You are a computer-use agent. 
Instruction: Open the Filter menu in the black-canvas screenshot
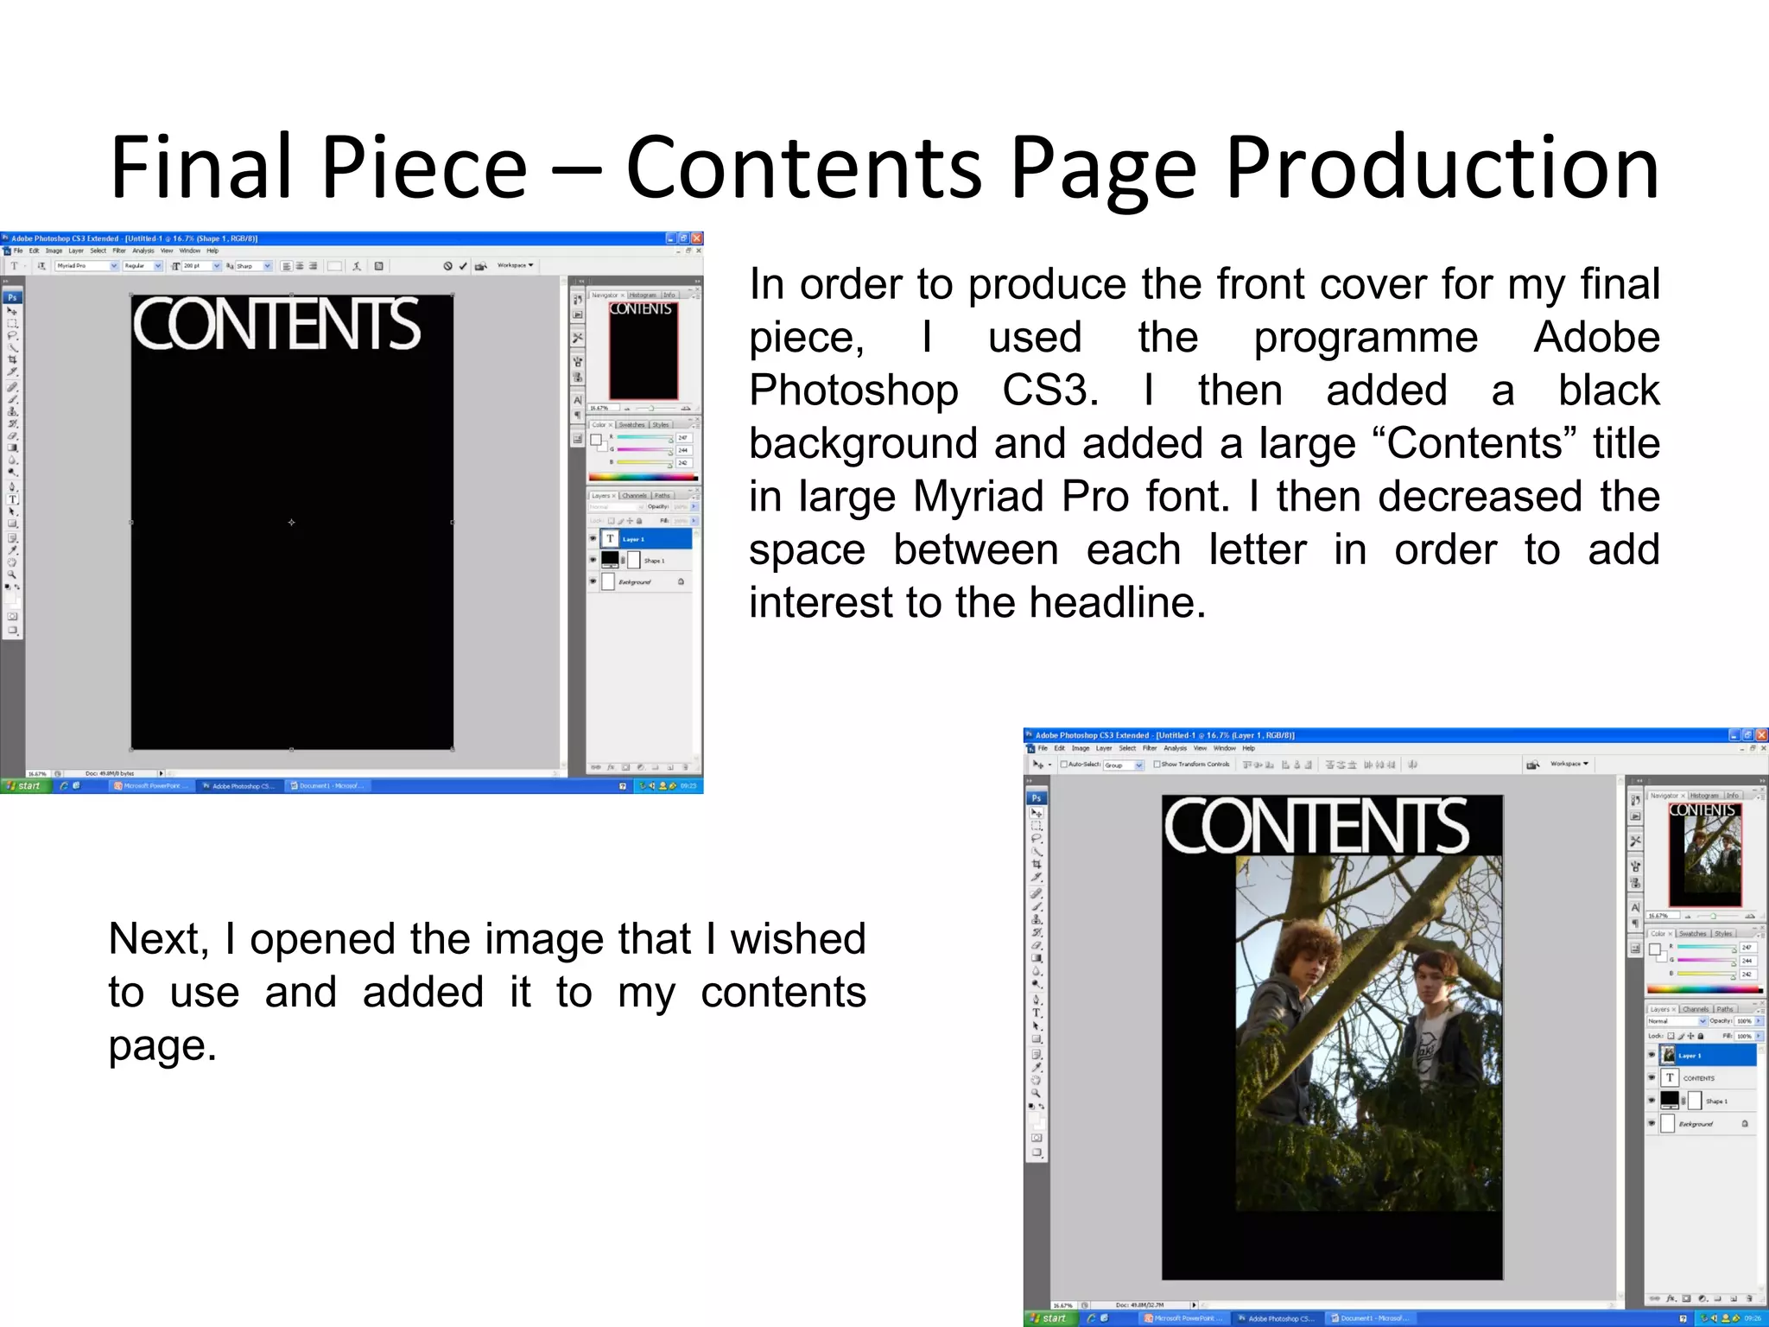(119, 251)
